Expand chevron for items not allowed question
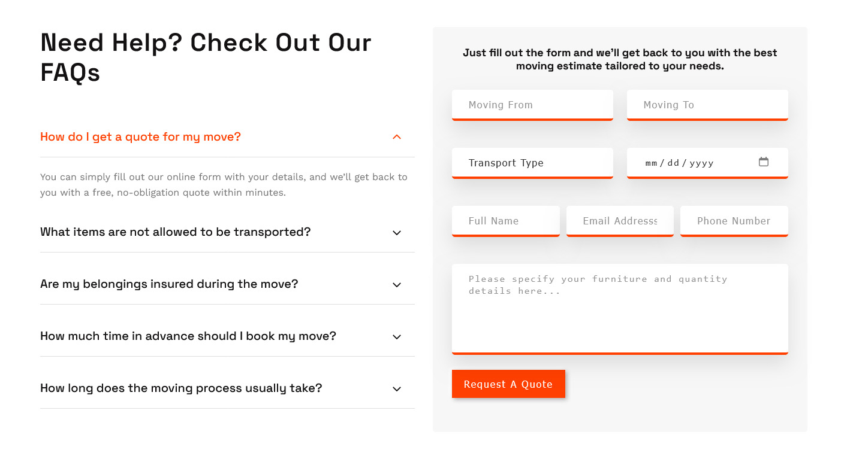856x450 pixels. (x=396, y=233)
